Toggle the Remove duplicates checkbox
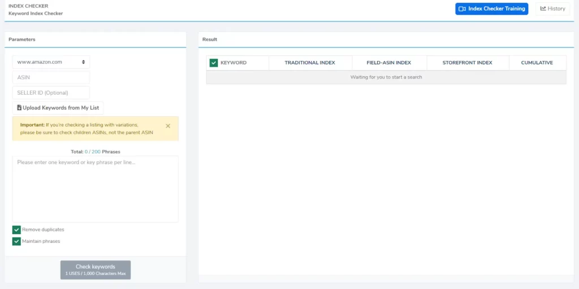This screenshot has height=289, width=579. [x=16, y=230]
